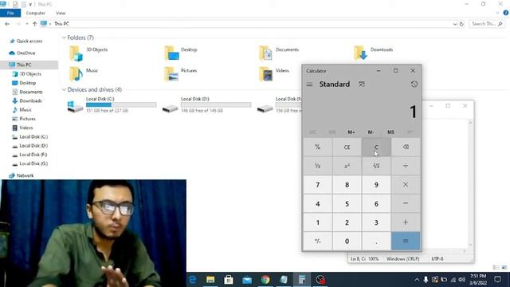
Task: Click the multiply key in Calculator
Action: (x=406, y=184)
